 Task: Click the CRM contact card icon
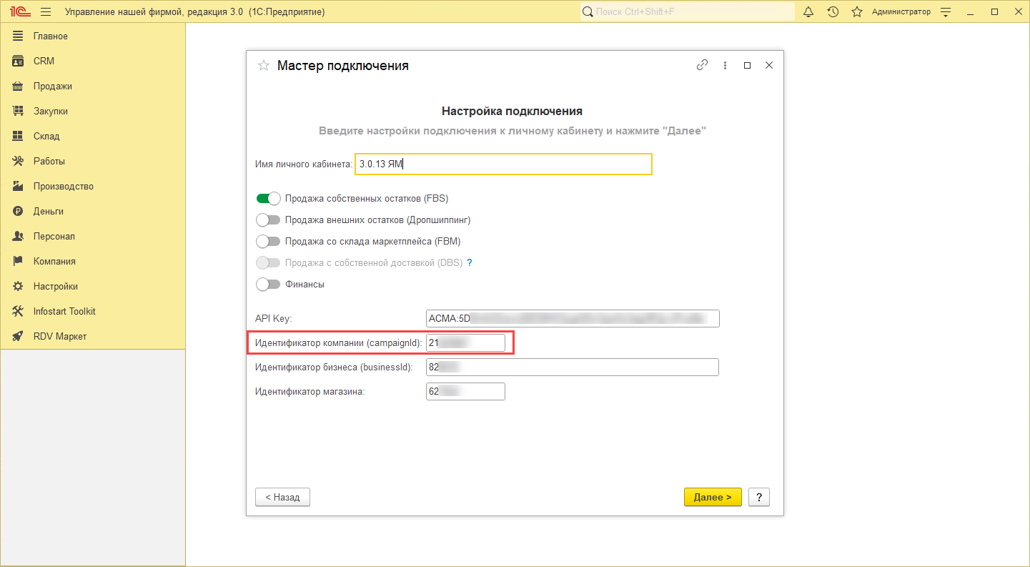19,61
